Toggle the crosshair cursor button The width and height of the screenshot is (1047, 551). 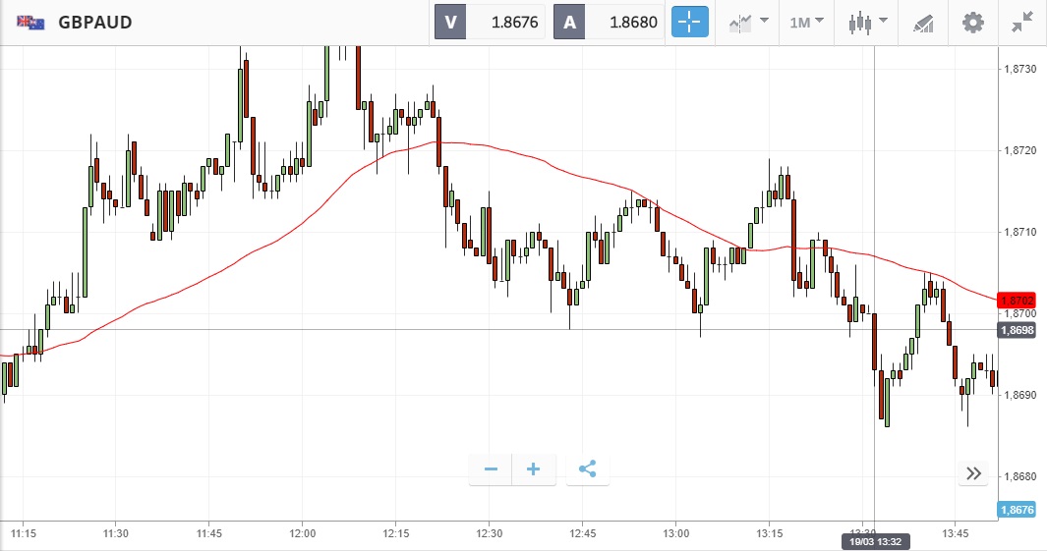689,22
